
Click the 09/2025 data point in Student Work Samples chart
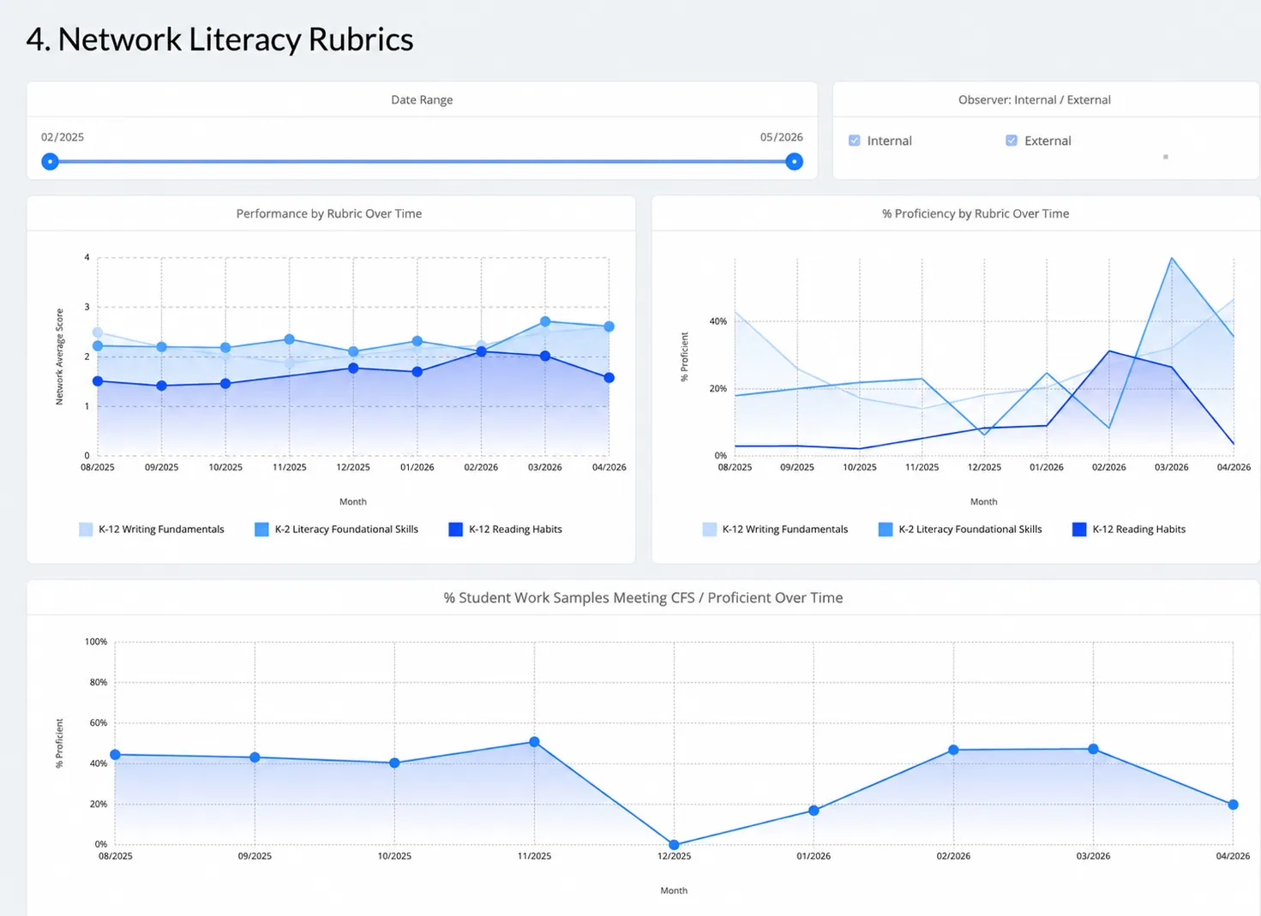click(255, 757)
